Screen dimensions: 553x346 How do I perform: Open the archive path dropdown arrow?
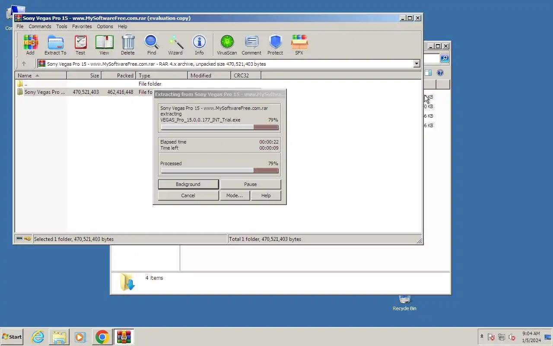pyautogui.click(x=416, y=64)
